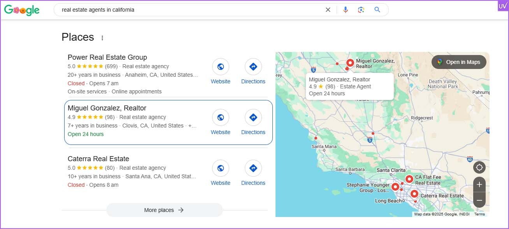Screen dimensions: 509x229
Task: Click the UV profile badge
Action: click(x=502, y=6)
